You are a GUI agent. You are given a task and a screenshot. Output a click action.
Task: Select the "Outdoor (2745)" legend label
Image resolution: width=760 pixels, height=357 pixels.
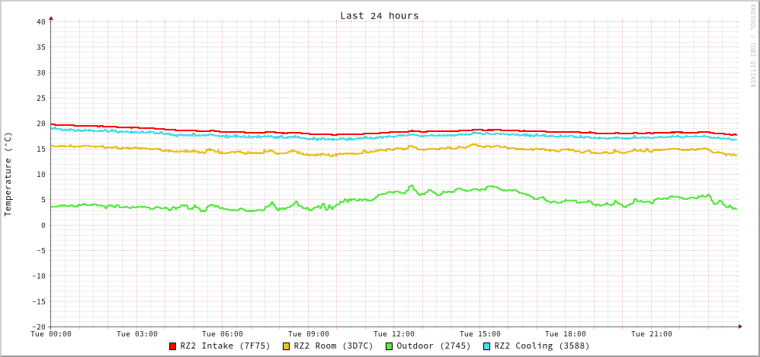pos(433,346)
